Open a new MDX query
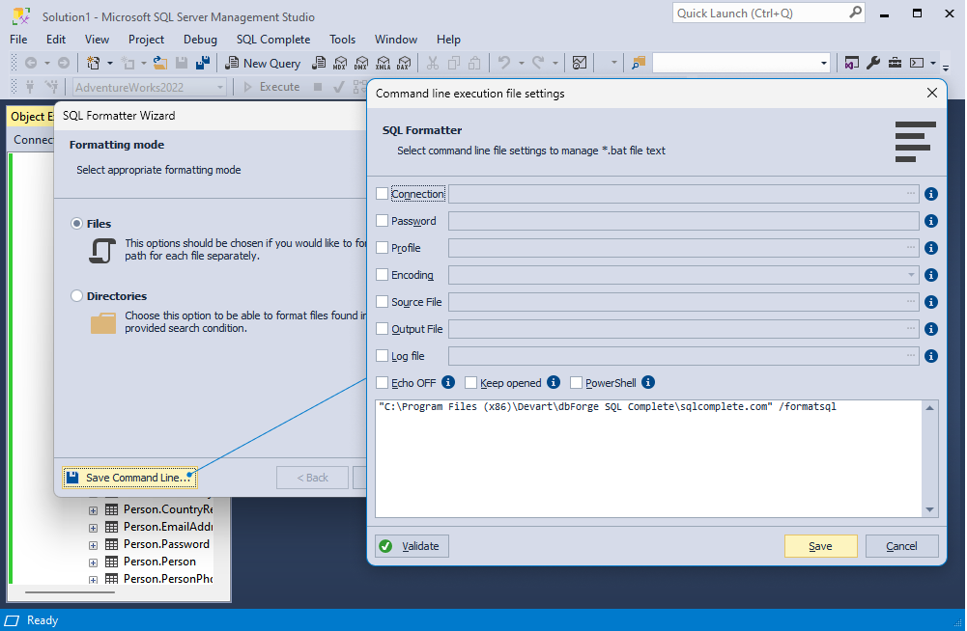The height and width of the screenshot is (631, 967). coord(340,63)
